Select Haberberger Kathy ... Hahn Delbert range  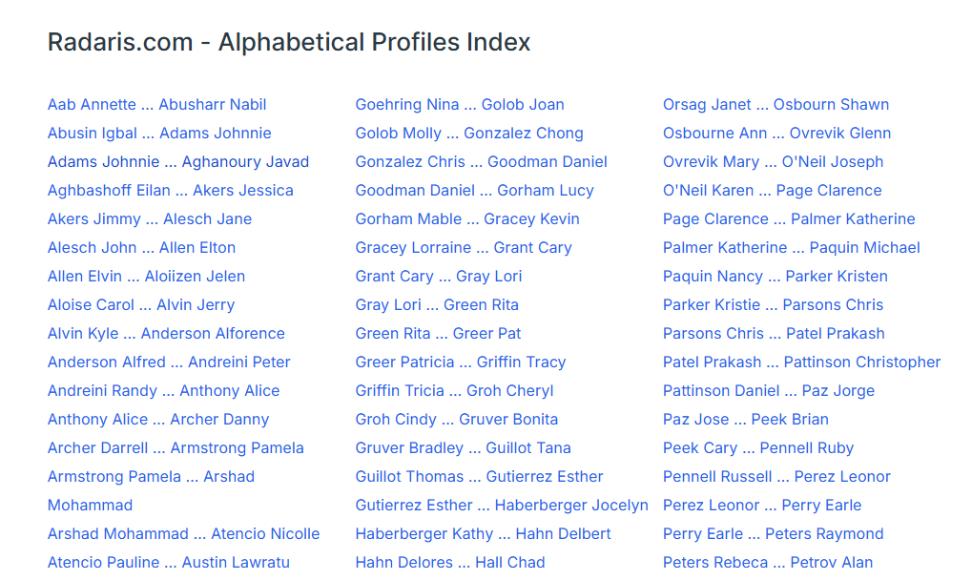(x=483, y=534)
